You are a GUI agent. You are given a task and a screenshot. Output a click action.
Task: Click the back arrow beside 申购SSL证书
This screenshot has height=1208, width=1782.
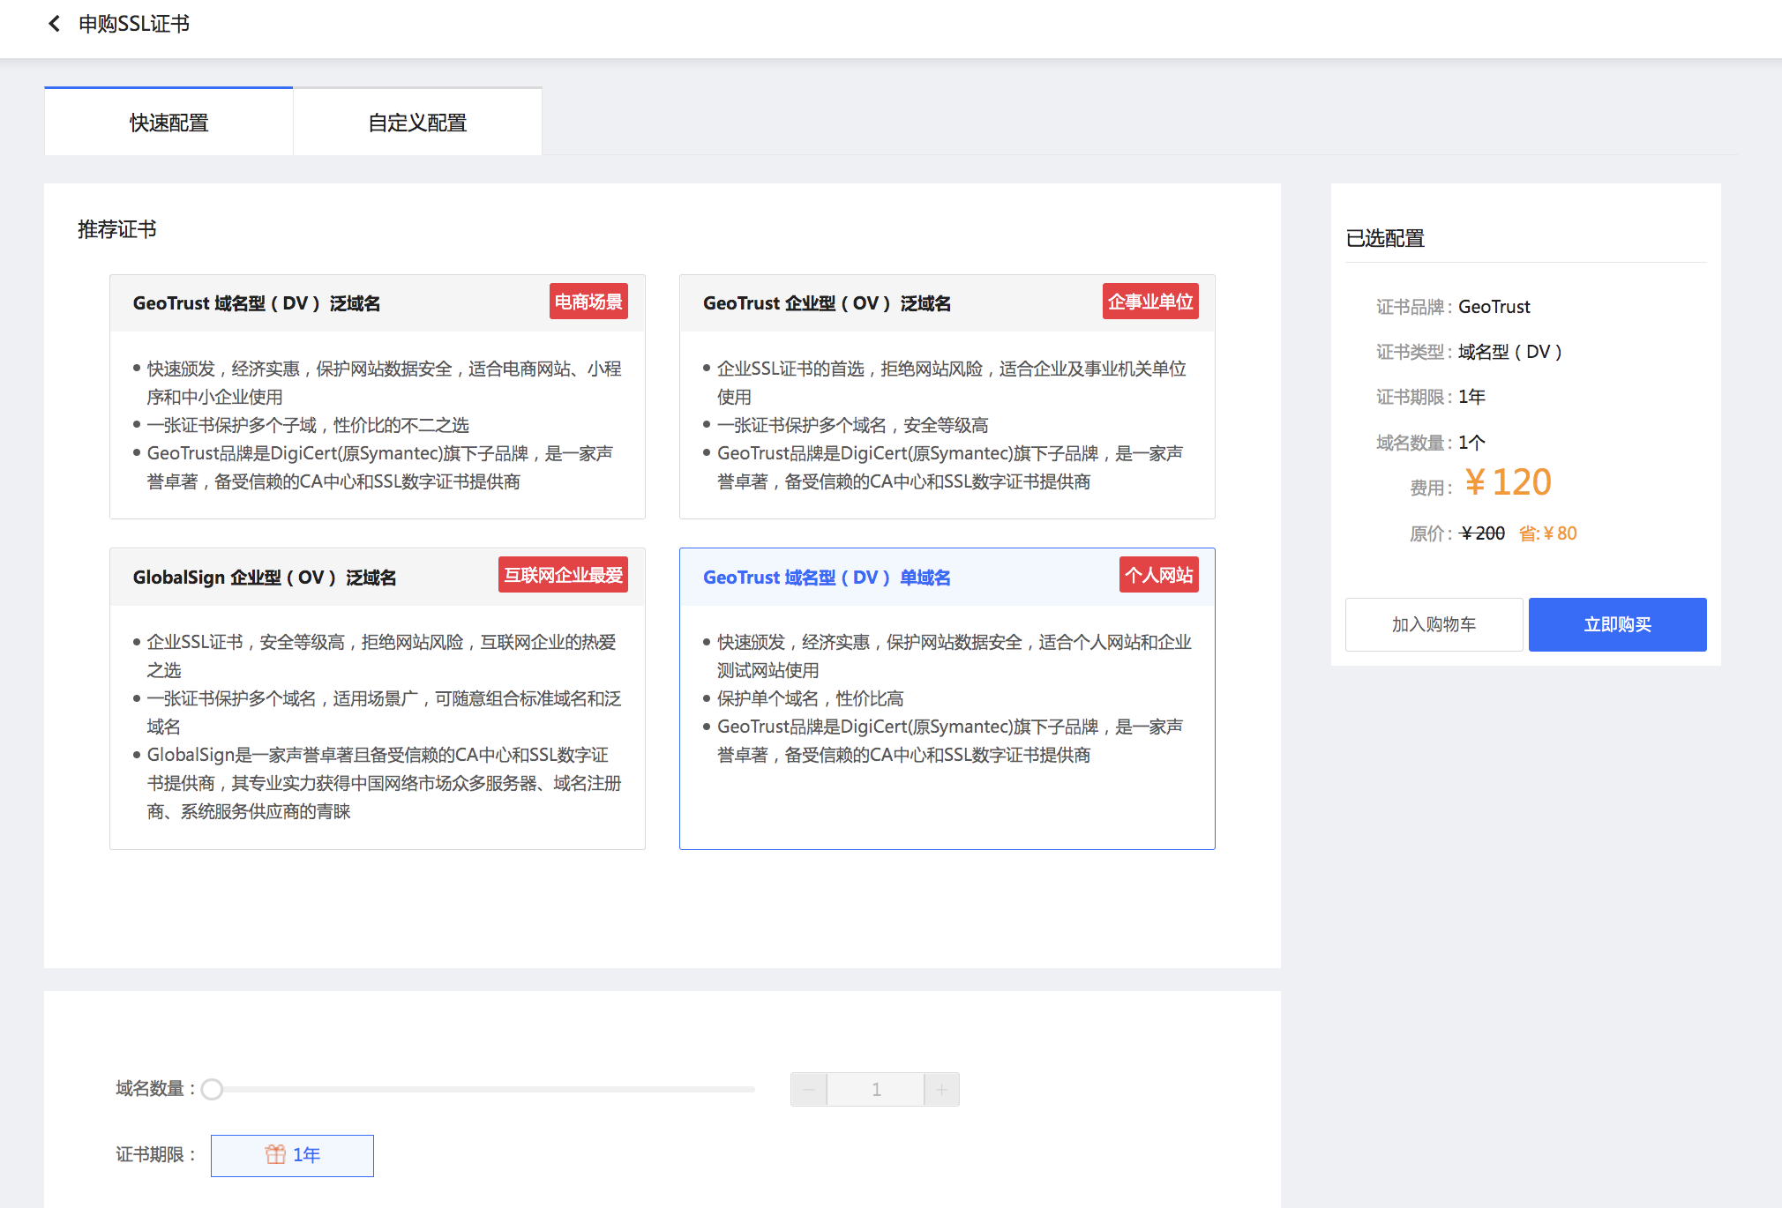(x=55, y=24)
